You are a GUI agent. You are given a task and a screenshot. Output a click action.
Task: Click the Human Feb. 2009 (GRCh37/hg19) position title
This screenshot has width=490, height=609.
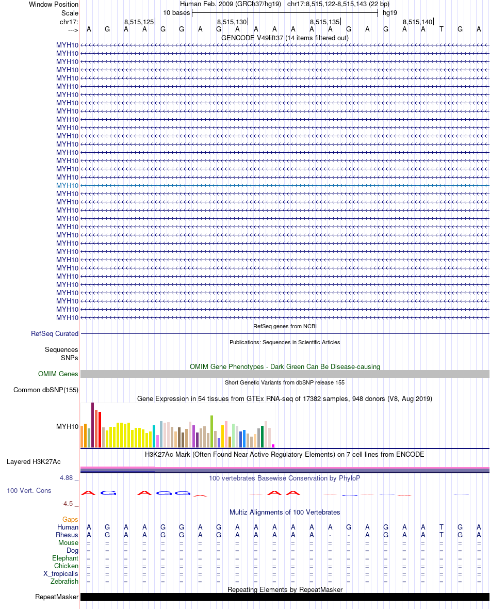pos(230,4)
